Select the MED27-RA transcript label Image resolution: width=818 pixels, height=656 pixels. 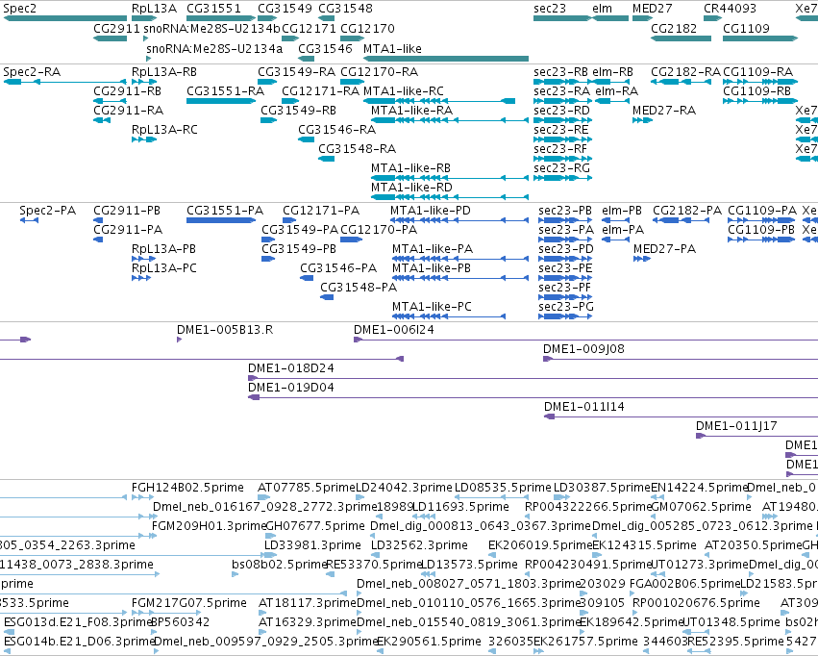point(664,111)
